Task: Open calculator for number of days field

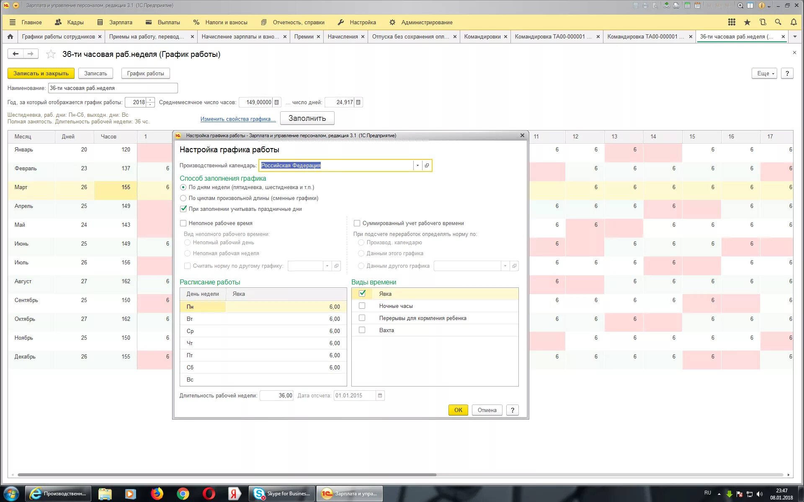Action: (358, 102)
